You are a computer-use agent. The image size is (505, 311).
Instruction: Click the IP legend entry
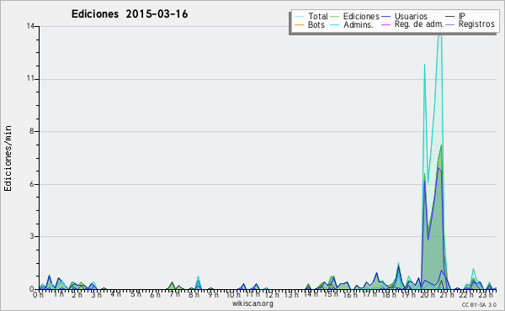455,16
